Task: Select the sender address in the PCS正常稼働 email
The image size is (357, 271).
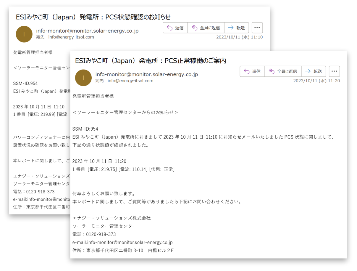Action: click(x=146, y=74)
